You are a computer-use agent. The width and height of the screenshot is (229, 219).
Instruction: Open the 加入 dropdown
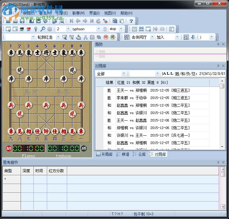click(177, 37)
